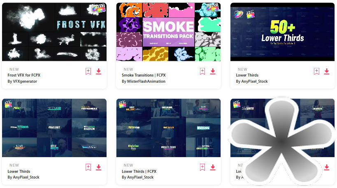This screenshot has height=188, width=337.
Task: Visit author VFXgenerator's profile
Action: [x=22, y=81]
